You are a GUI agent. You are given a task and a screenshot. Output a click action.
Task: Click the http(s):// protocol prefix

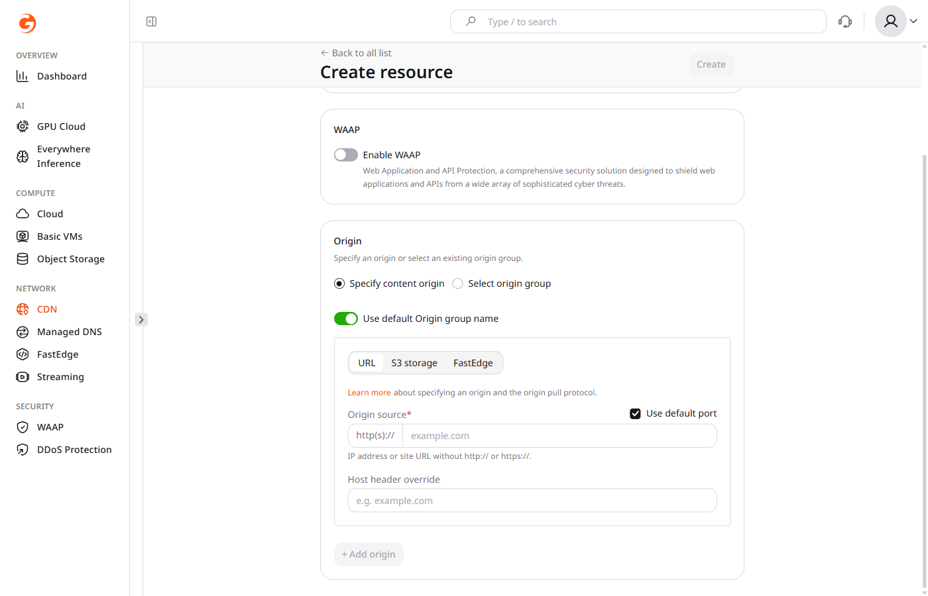coord(375,436)
